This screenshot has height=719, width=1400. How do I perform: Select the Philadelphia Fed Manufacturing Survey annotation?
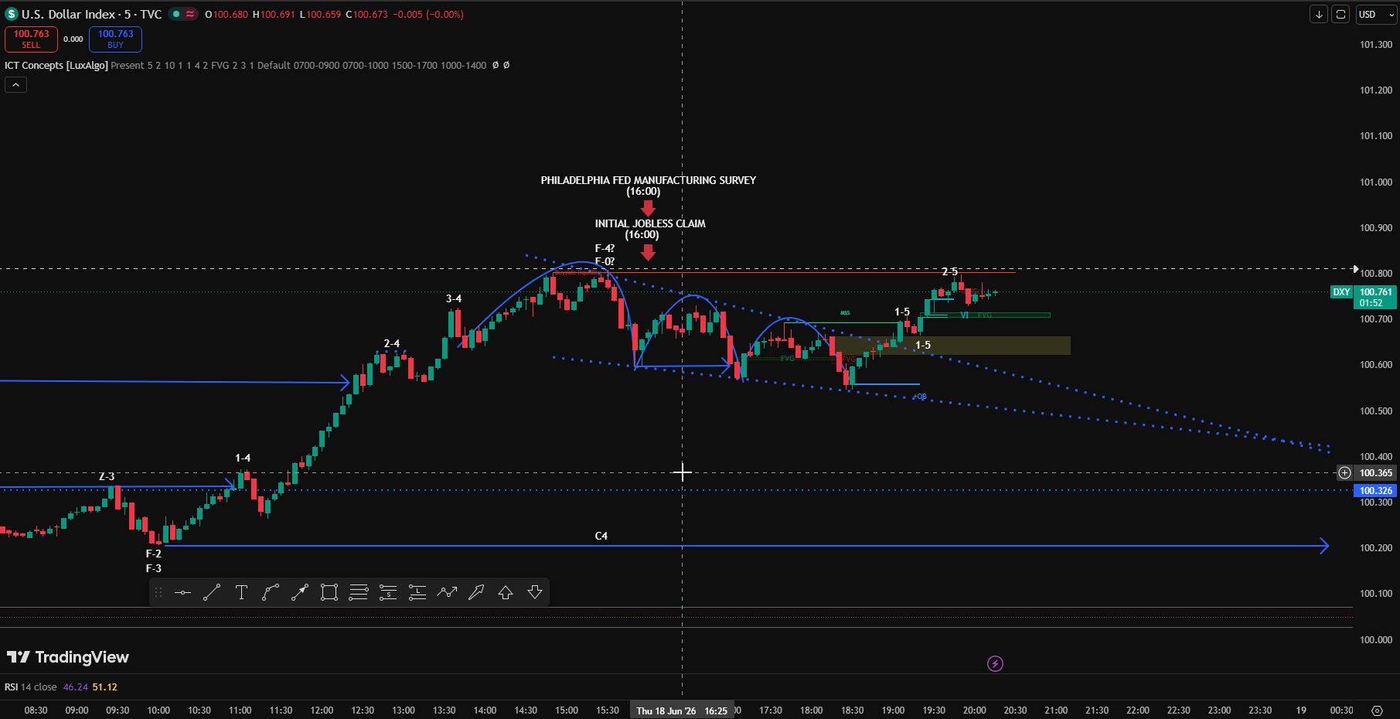point(648,186)
